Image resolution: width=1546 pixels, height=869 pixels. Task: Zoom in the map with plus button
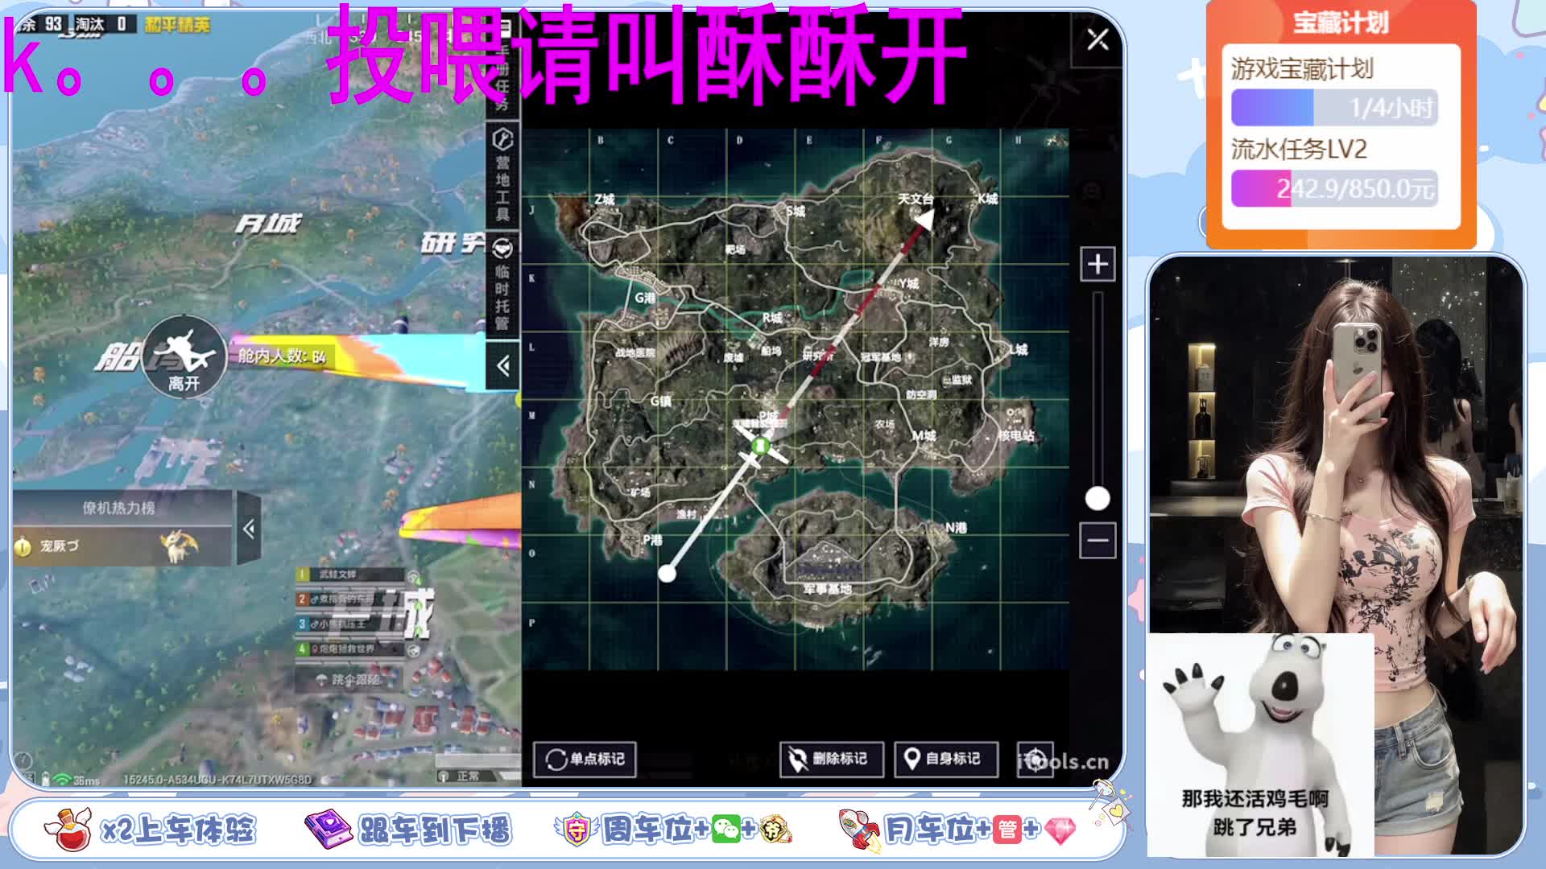point(1097,264)
